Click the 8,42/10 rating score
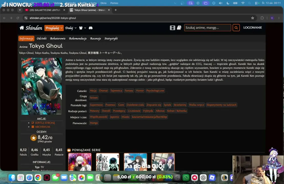Screen dimensions: 284x184 pos(45,137)
